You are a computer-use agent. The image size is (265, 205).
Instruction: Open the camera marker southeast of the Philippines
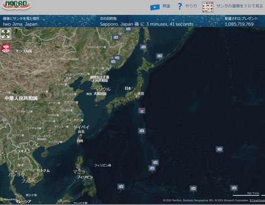pyautogui.click(x=121, y=187)
